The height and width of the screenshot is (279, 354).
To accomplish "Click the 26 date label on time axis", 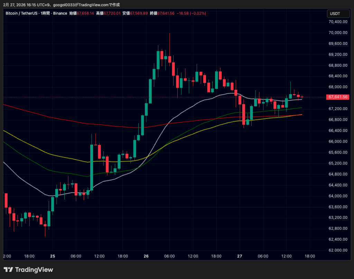I will [x=146, y=256].
